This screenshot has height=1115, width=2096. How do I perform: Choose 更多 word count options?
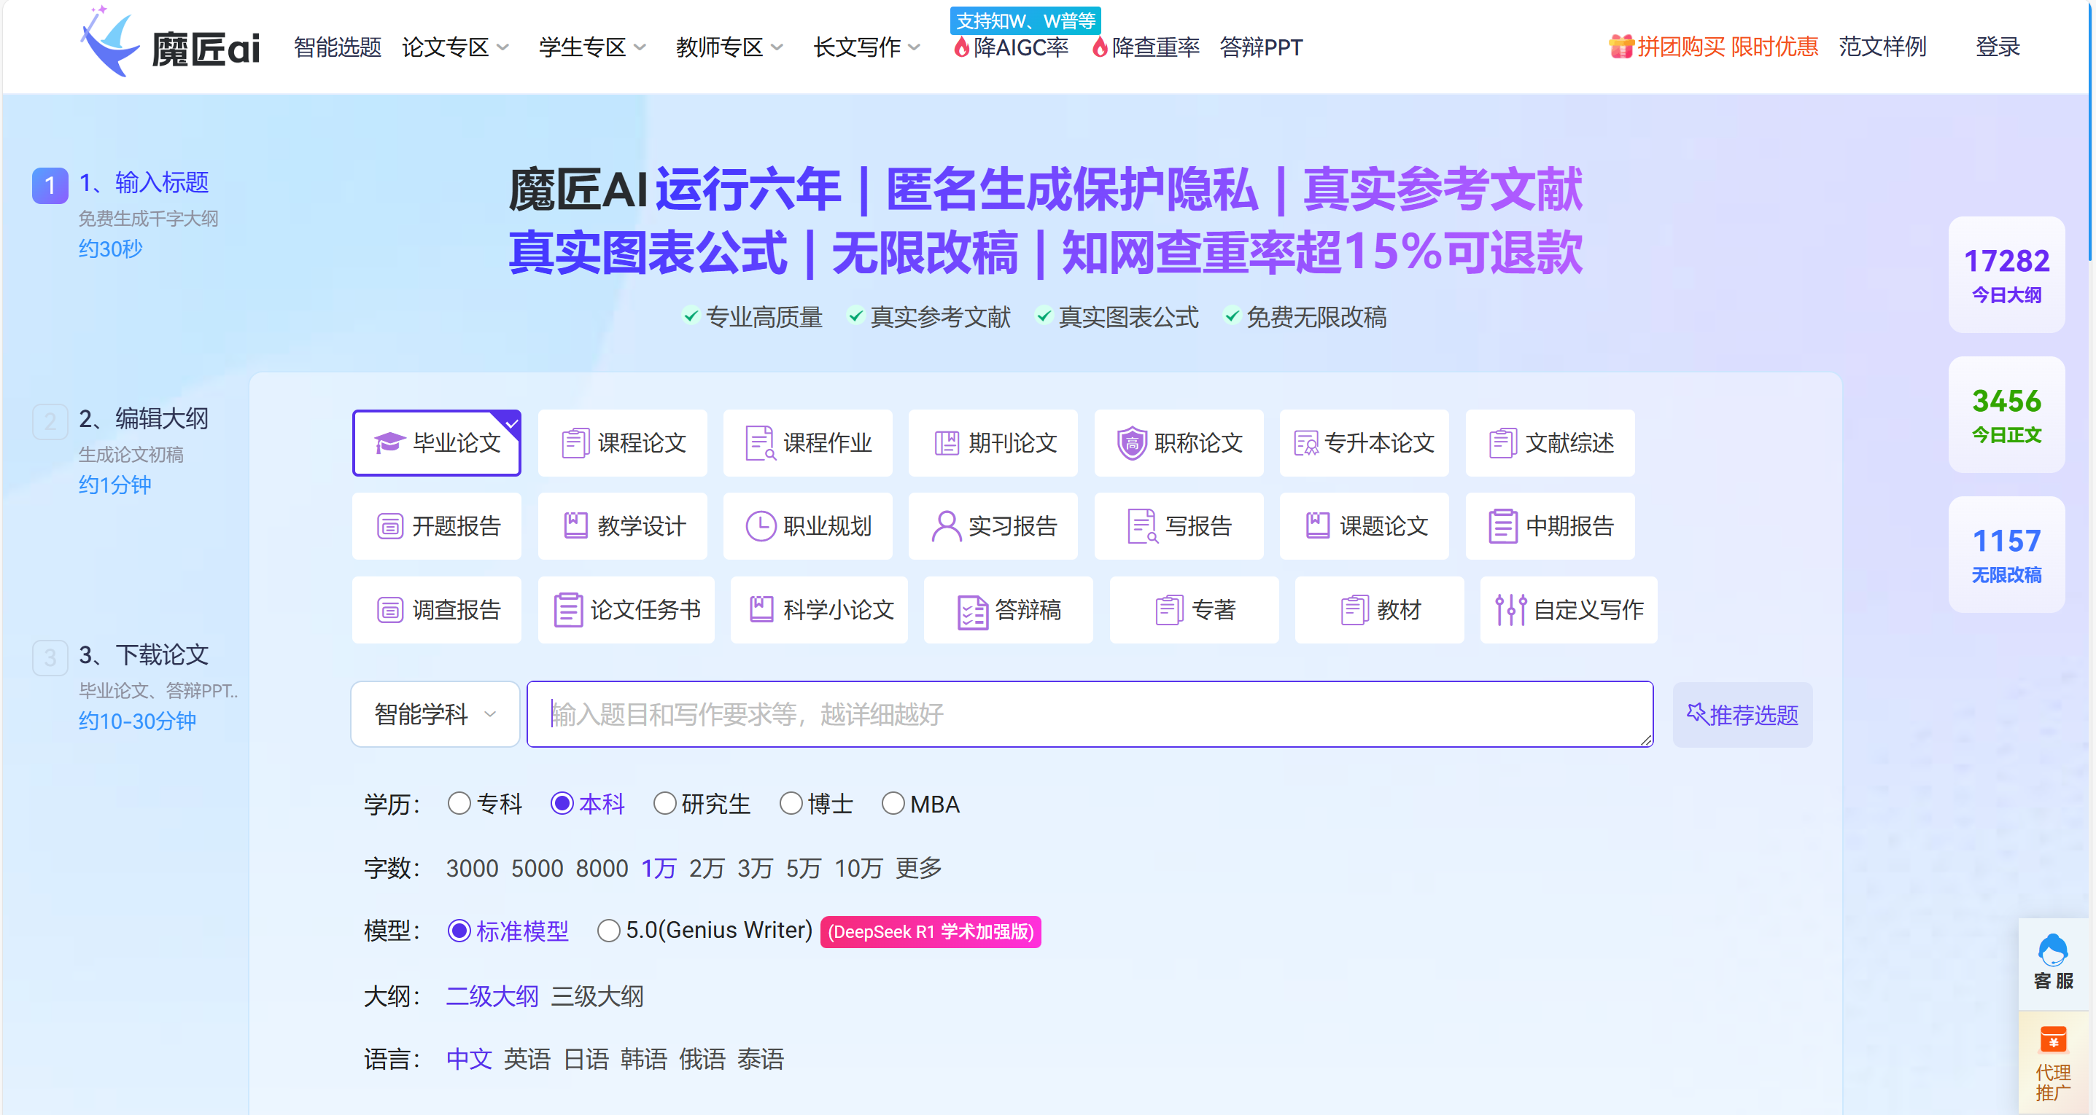(x=919, y=869)
